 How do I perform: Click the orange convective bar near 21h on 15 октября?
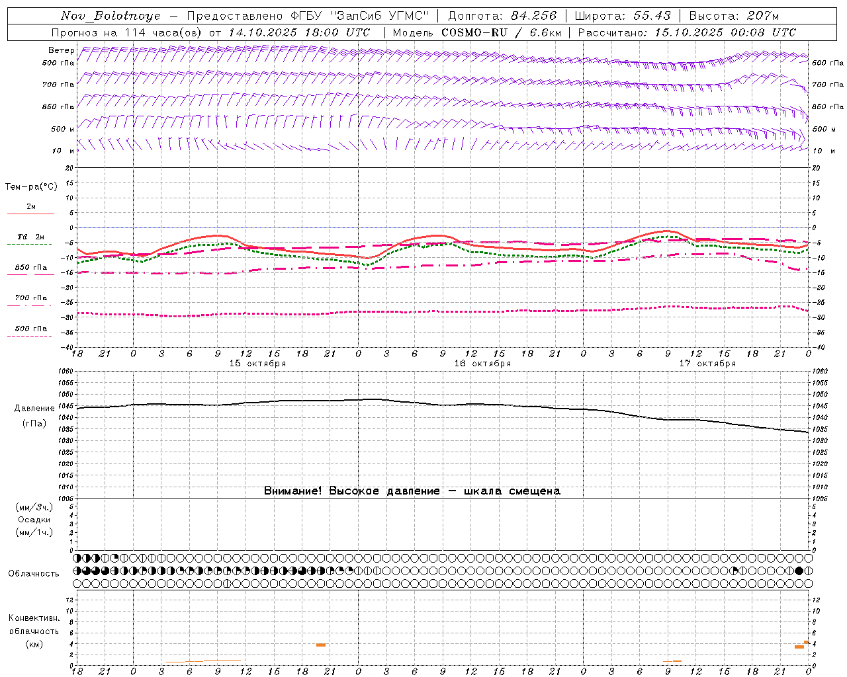pyautogui.click(x=321, y=645)
